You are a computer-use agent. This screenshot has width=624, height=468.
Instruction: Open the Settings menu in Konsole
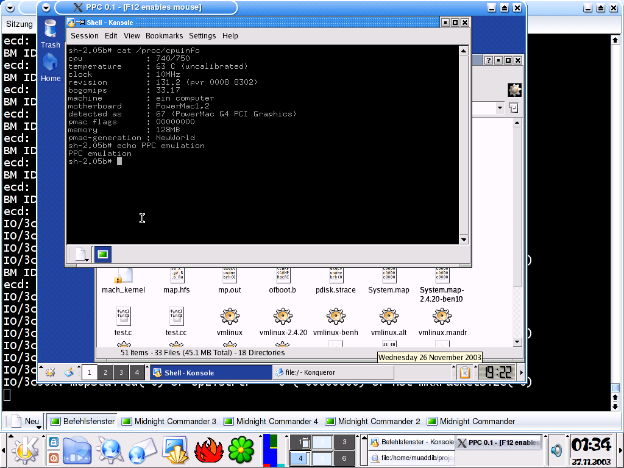tap(202, 36)
